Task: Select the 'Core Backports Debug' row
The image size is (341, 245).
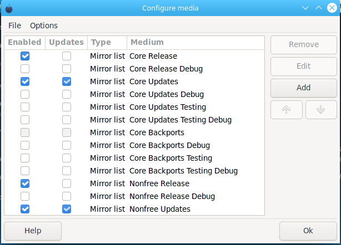Action: (134, 145)
